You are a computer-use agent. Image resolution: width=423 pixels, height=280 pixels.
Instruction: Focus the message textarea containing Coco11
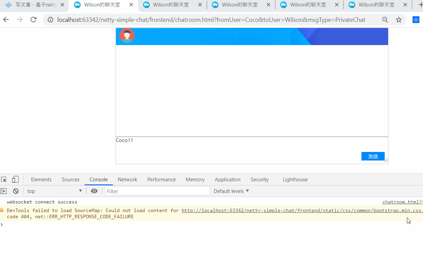252,150
